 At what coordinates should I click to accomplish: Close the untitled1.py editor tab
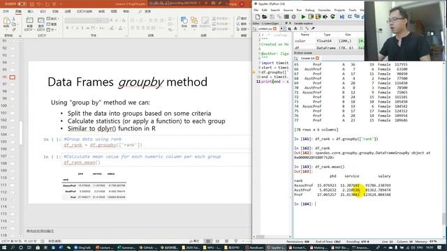click(274, 29)
